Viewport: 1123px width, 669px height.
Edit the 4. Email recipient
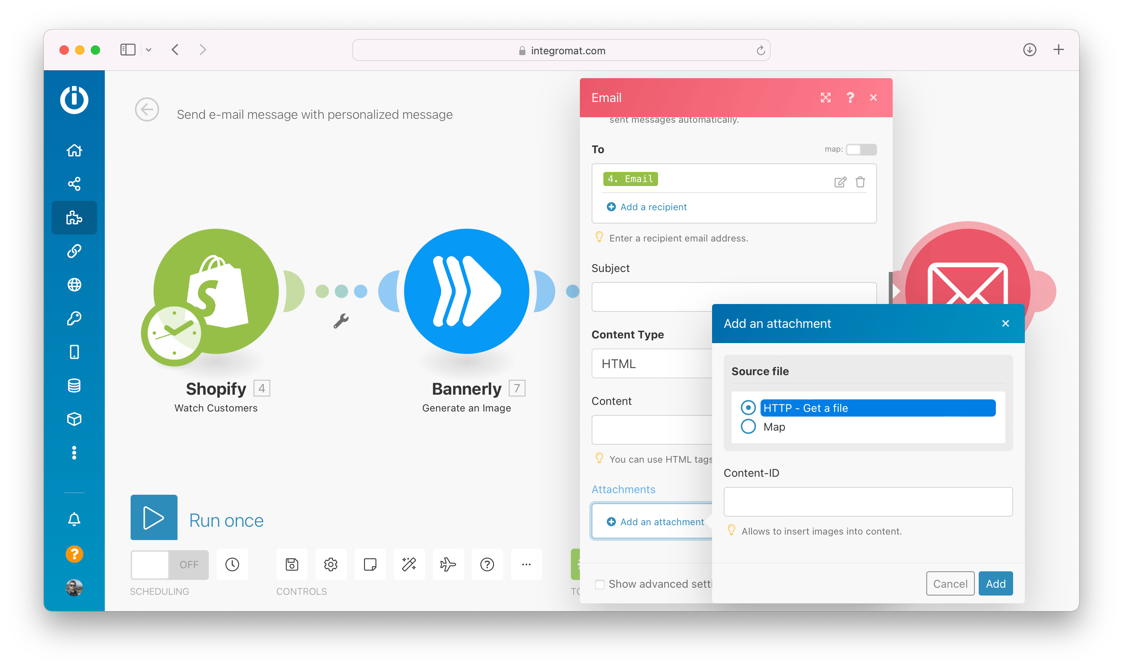click(840, 182)
